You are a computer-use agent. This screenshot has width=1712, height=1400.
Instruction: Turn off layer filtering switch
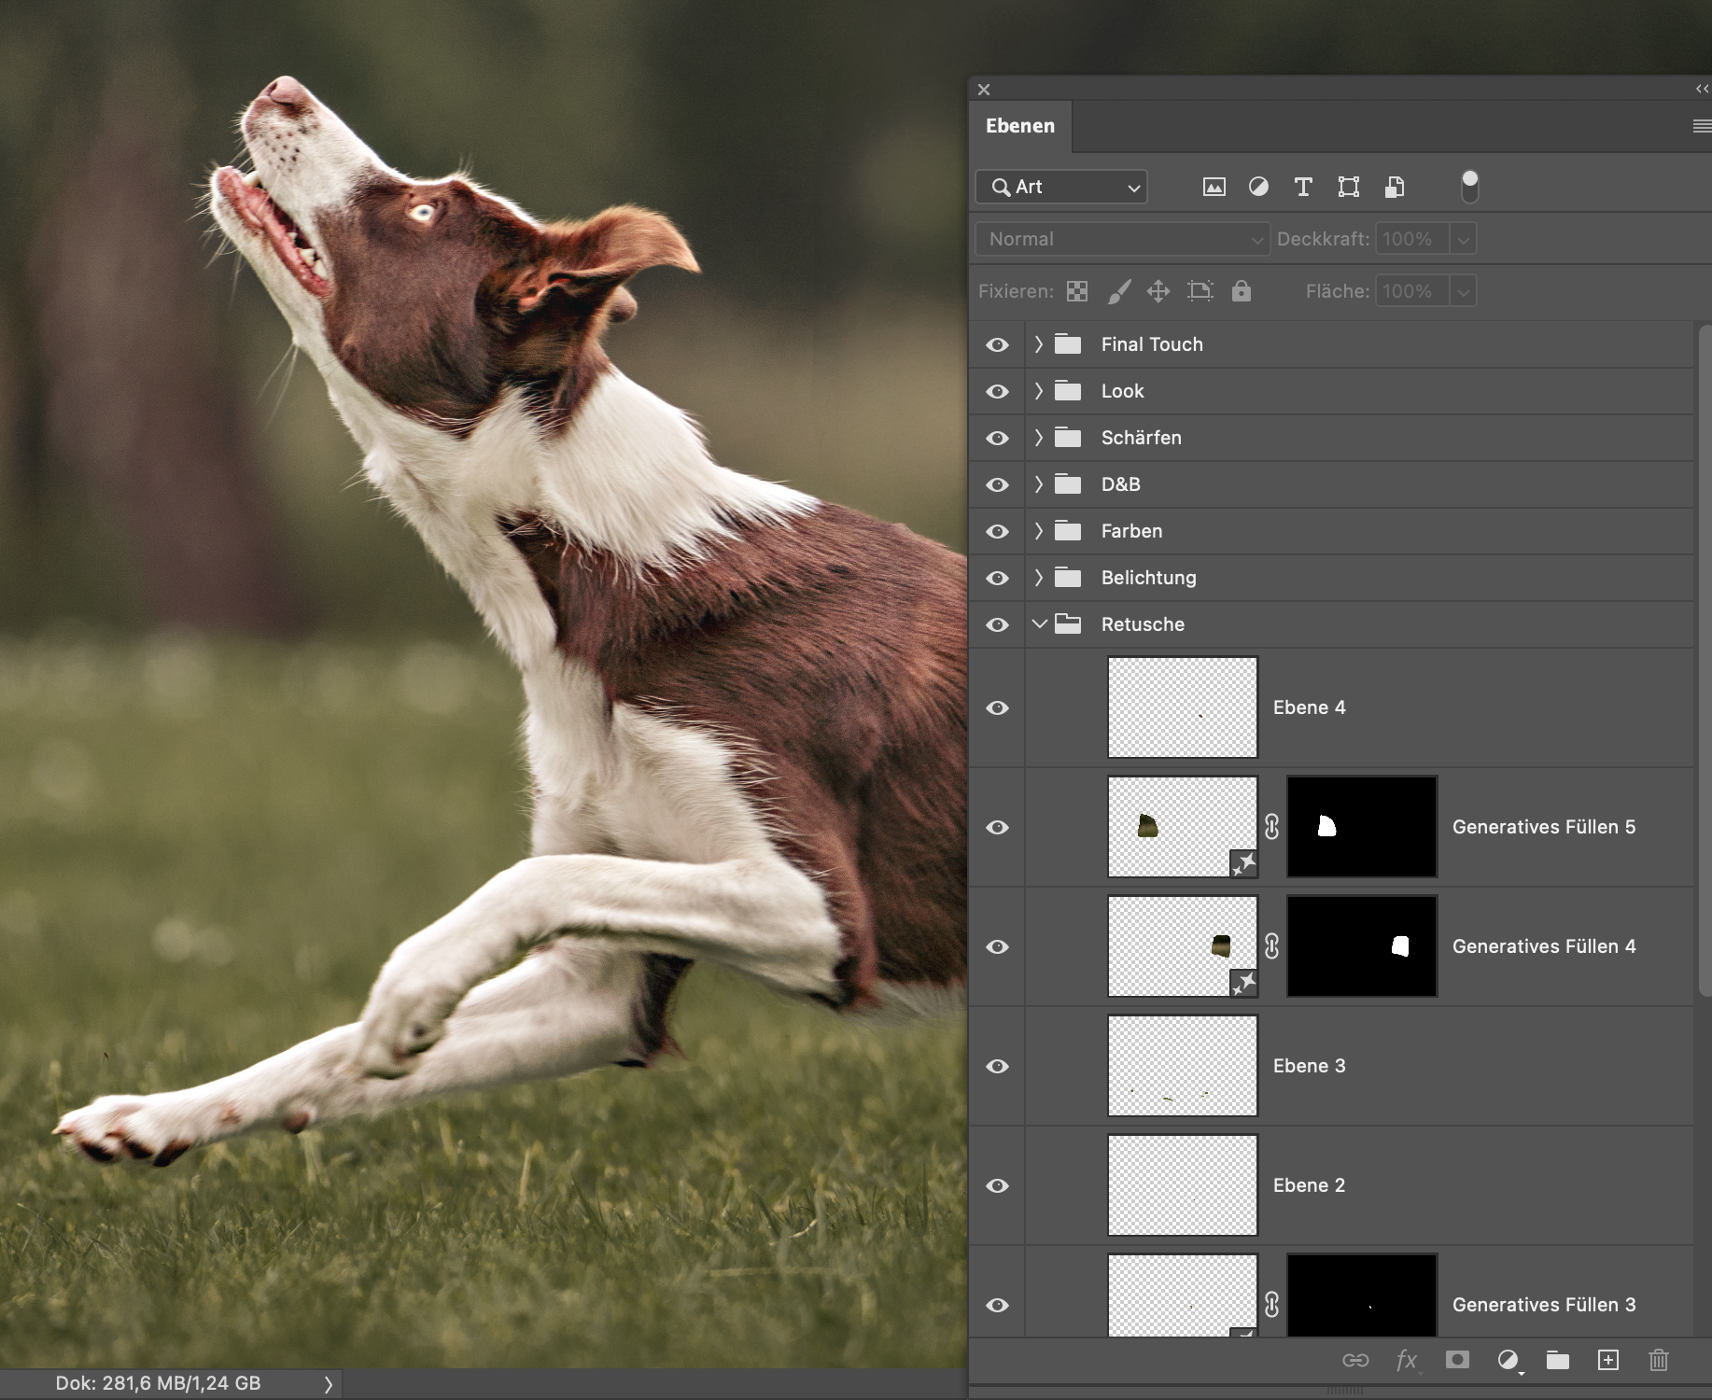(1469, 187)
